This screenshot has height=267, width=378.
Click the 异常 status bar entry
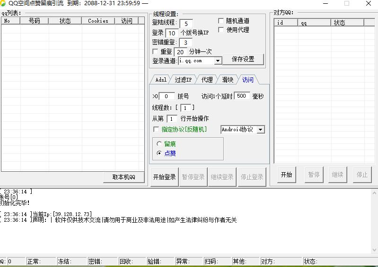coord(189,261)
